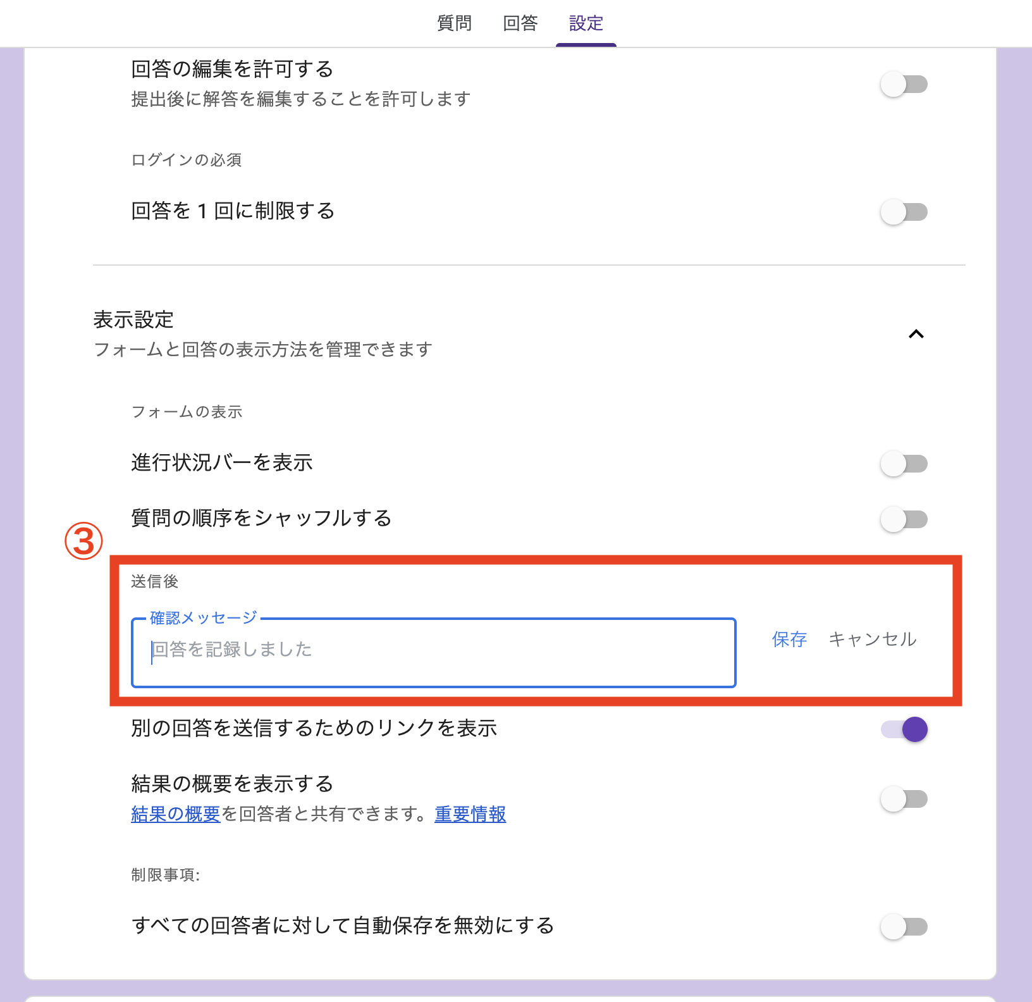Open the 重要情報 link

[x=470, y=814]
